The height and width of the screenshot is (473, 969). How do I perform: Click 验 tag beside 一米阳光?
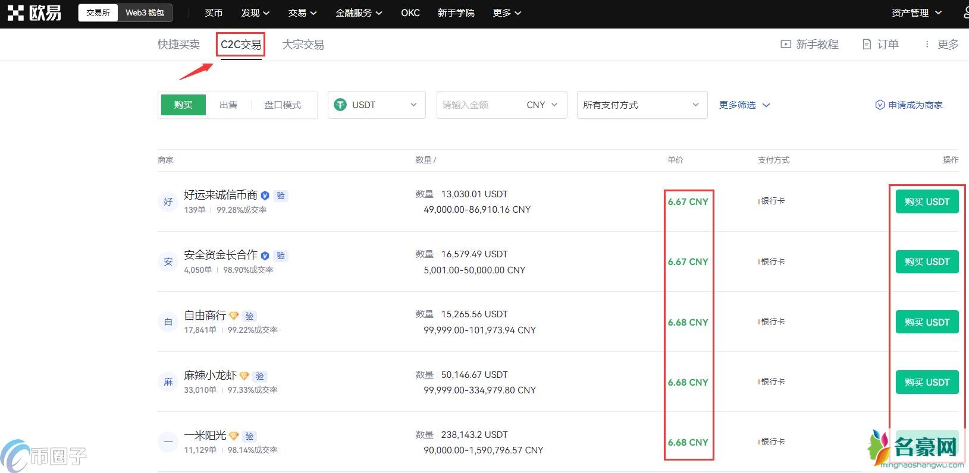[x=249, y=436]
